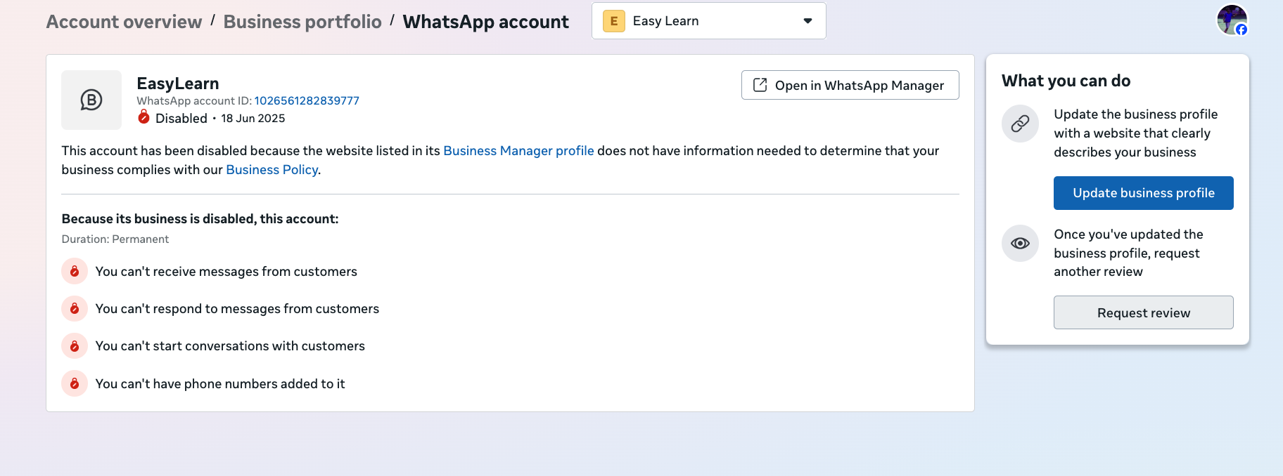Click the eye icon beside request review

pos(1020,243)
